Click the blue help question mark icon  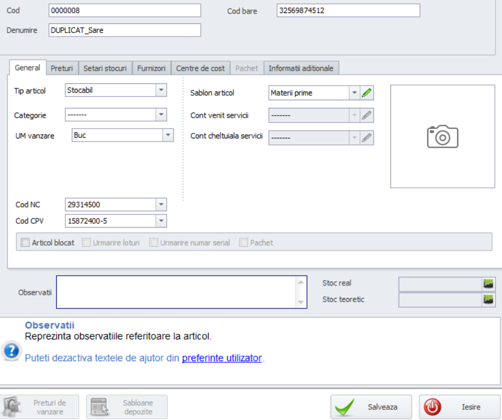[11, 351]
